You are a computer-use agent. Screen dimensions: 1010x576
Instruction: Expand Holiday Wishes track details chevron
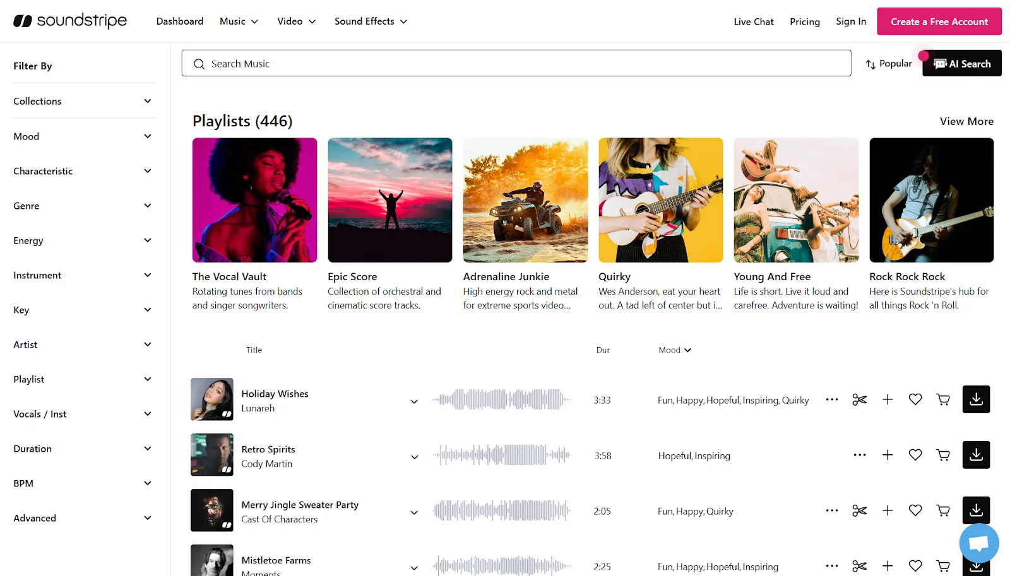point(414,401)
